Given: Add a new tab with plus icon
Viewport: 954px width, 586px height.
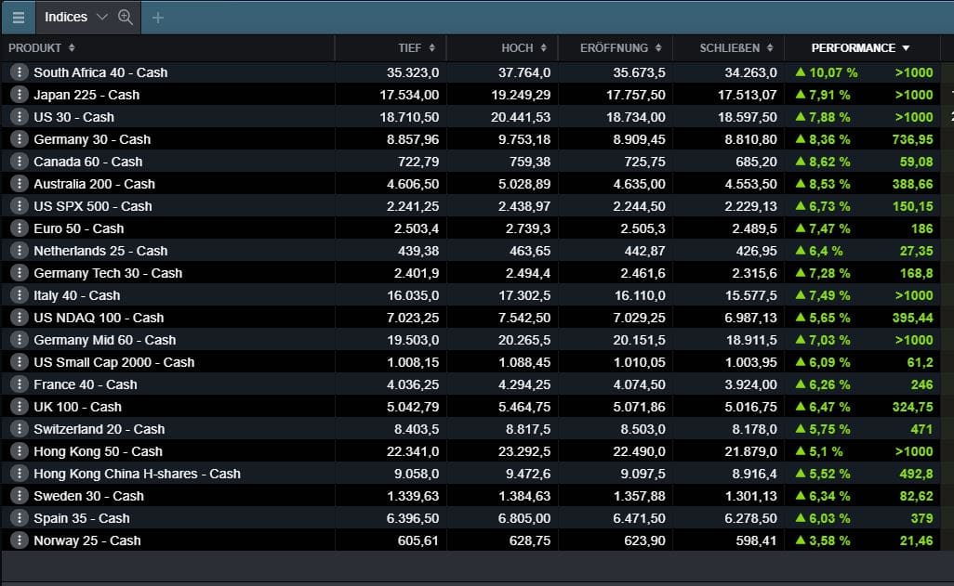Looking at the screenshot, I should point(157,18).
